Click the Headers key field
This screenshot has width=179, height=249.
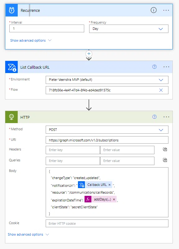(x=73, y=150)
